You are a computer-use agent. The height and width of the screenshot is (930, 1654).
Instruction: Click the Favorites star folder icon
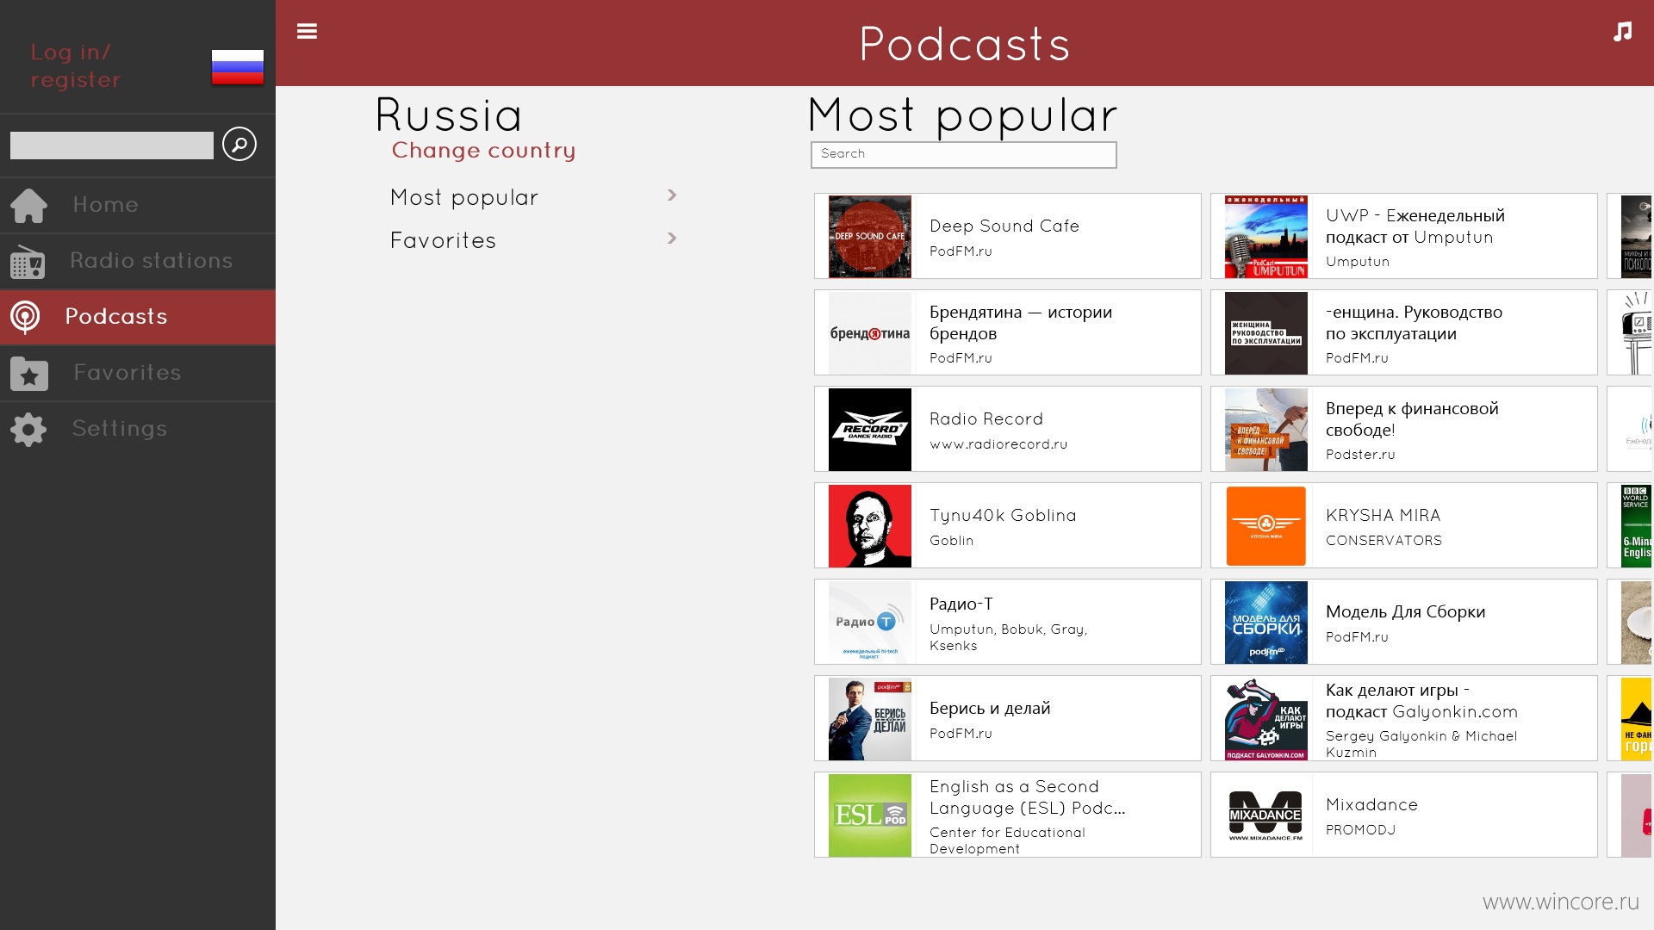point(29,373)
